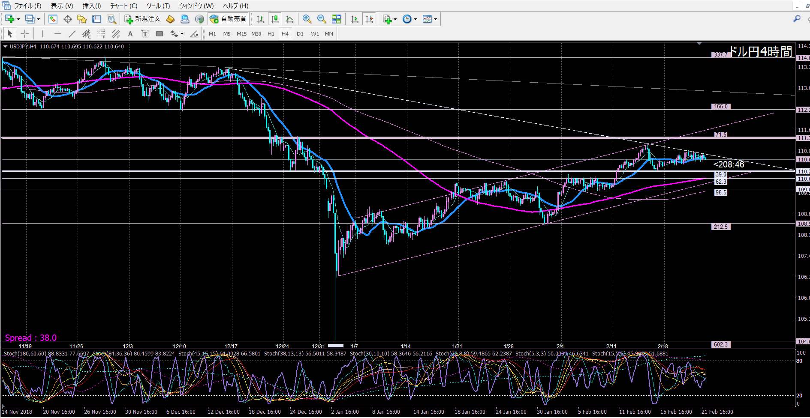This screenshot has height=418, width=810.
Task: Switch timeframe to W1
Action: click(x=315, y=33)
